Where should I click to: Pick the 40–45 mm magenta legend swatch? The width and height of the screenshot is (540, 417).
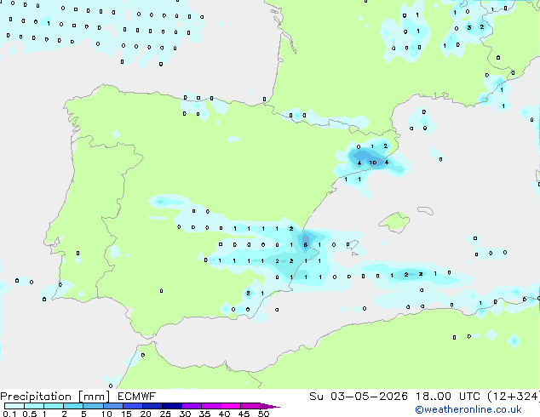coord(231,406)
